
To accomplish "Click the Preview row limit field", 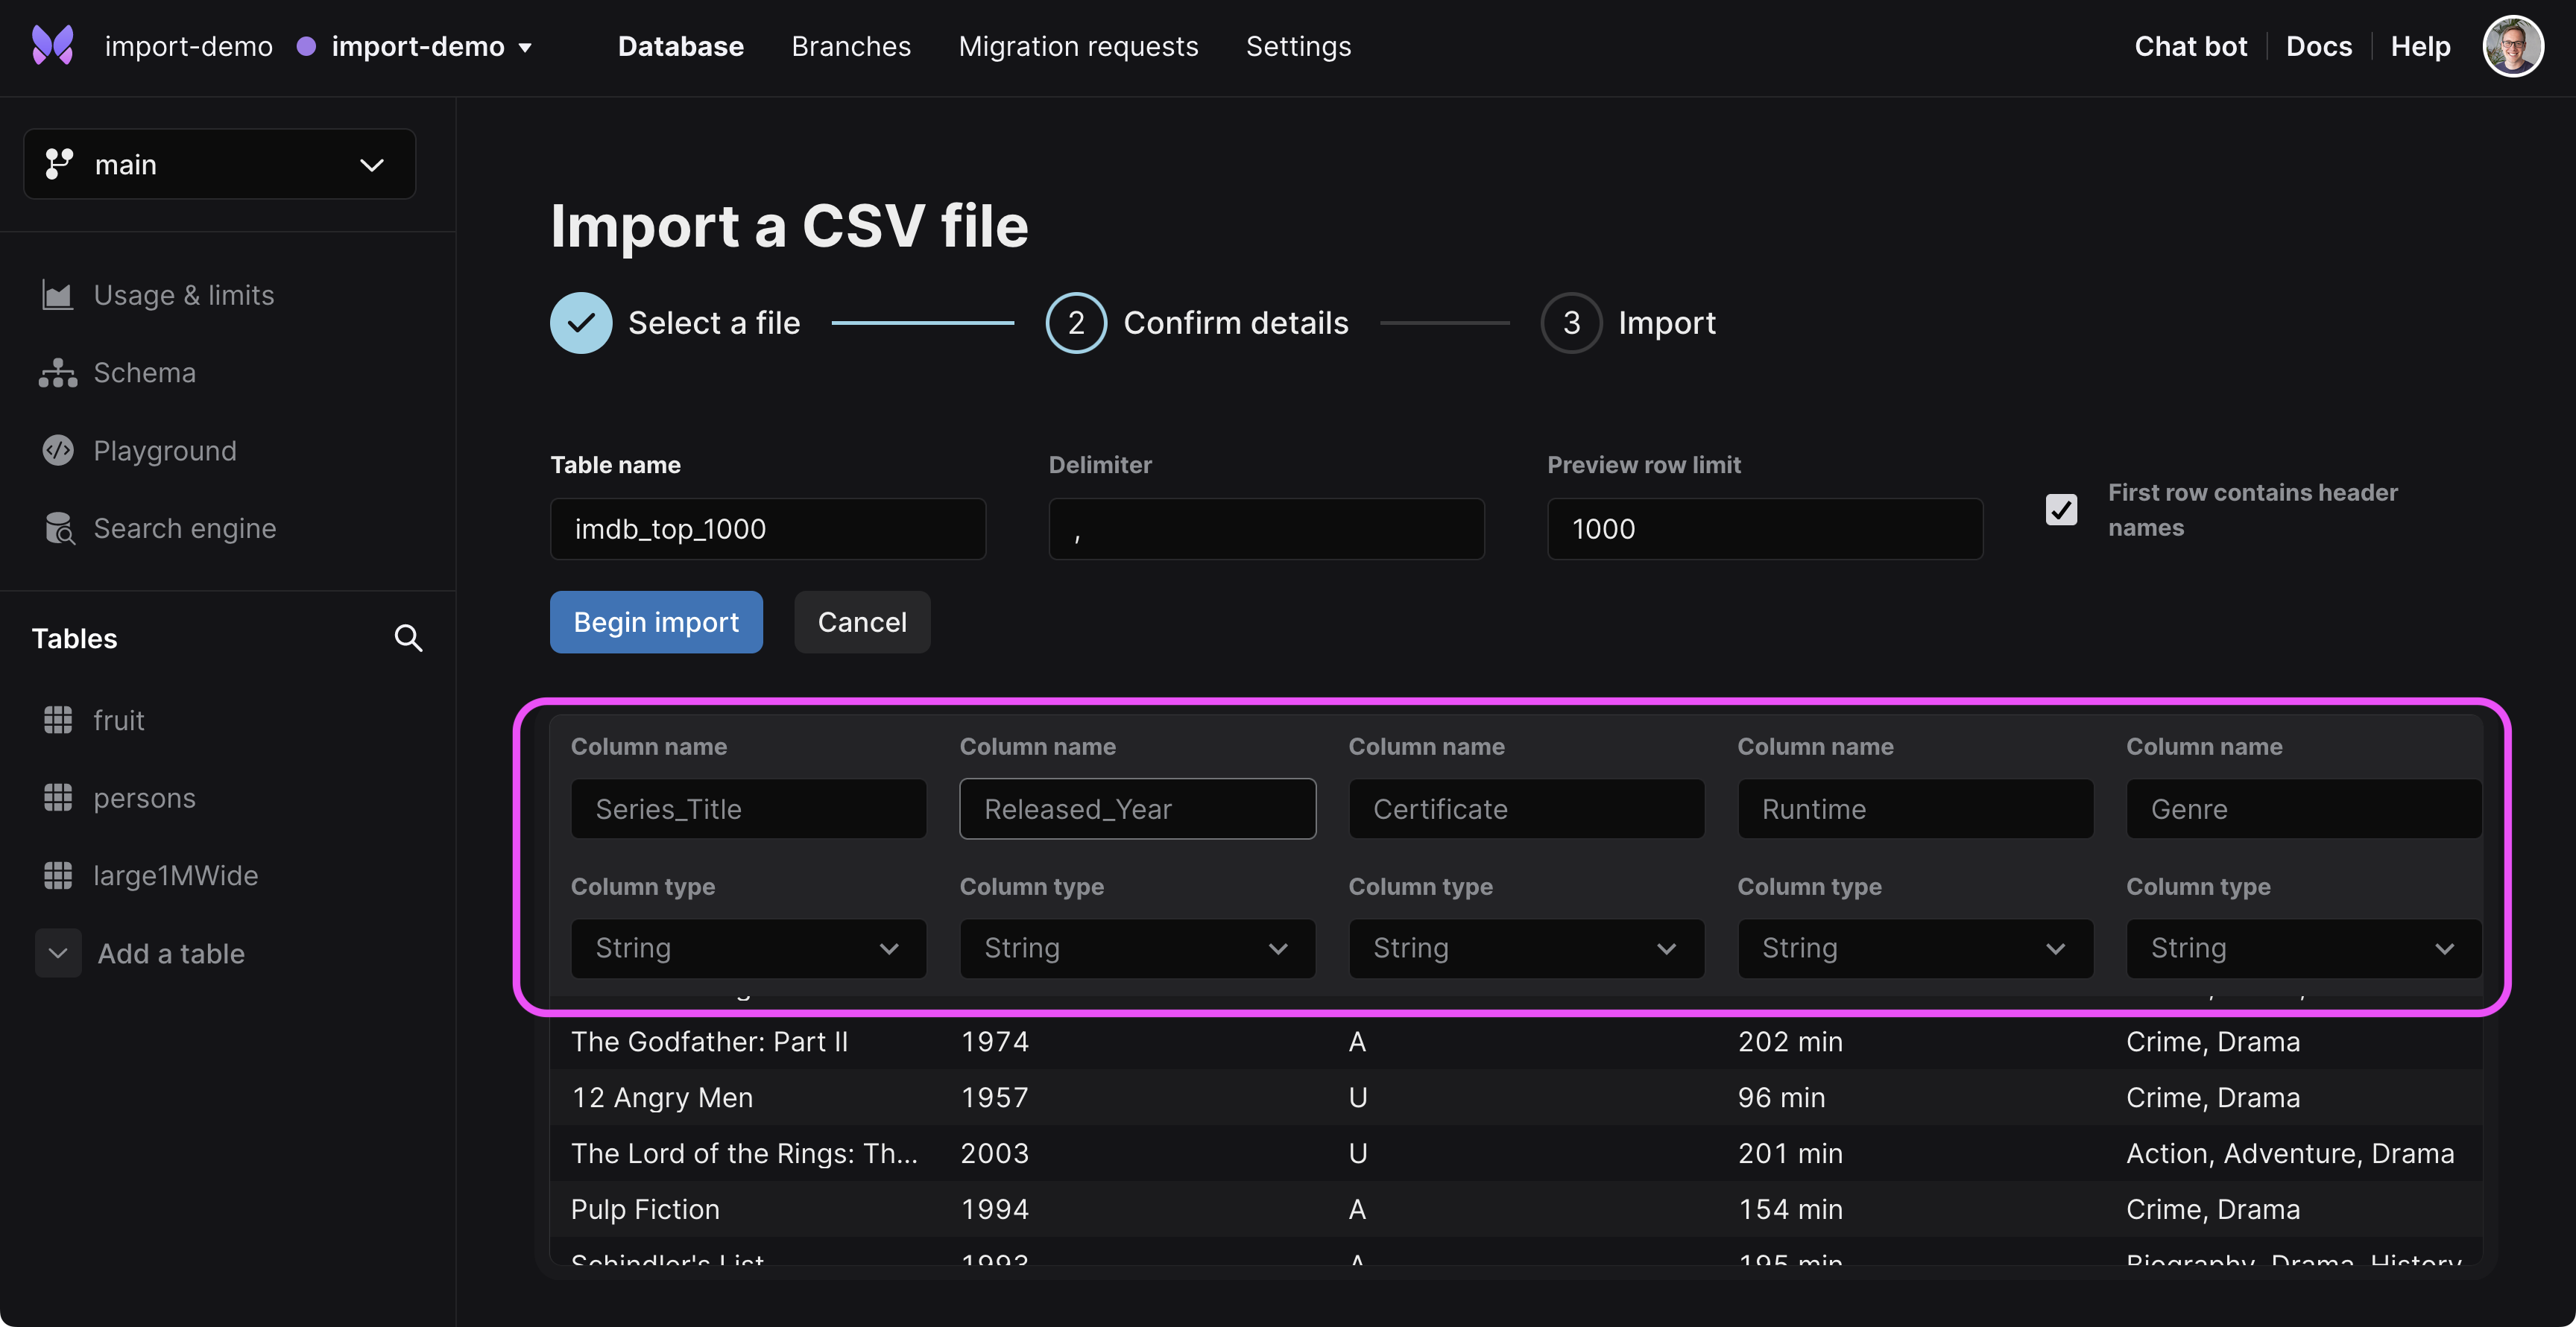I will tap(1765, 528).
